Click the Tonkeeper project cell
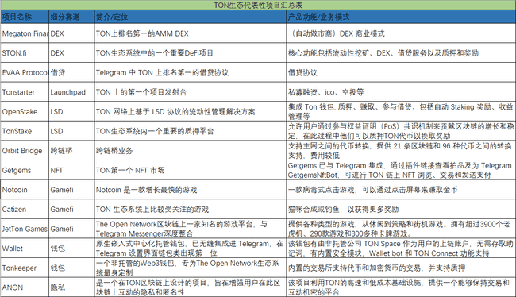Viewport: 516px width, 297px height. point(25,268)
